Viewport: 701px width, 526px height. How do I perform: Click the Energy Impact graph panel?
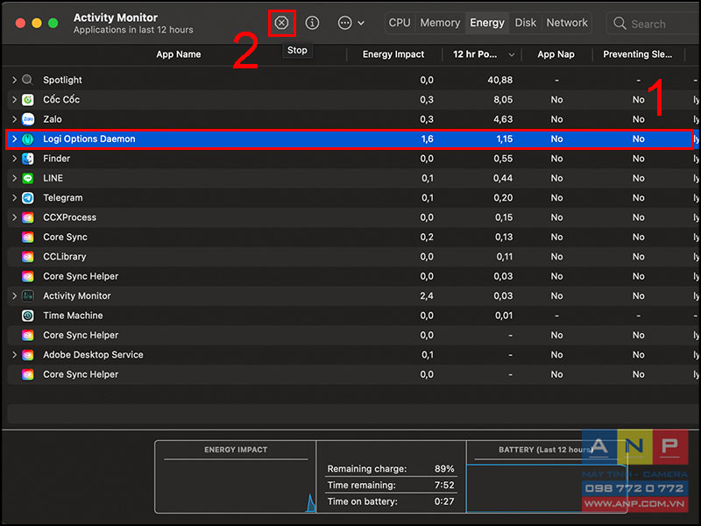pyautogui.click(x=236, y=477)
